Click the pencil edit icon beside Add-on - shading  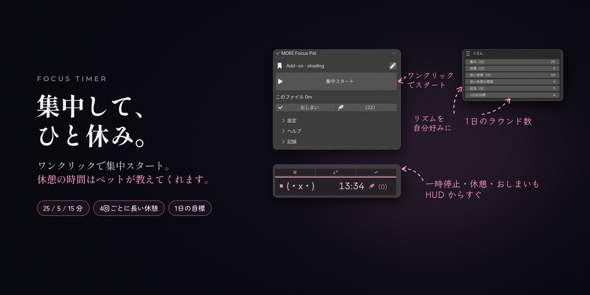[x=392, y=66]
